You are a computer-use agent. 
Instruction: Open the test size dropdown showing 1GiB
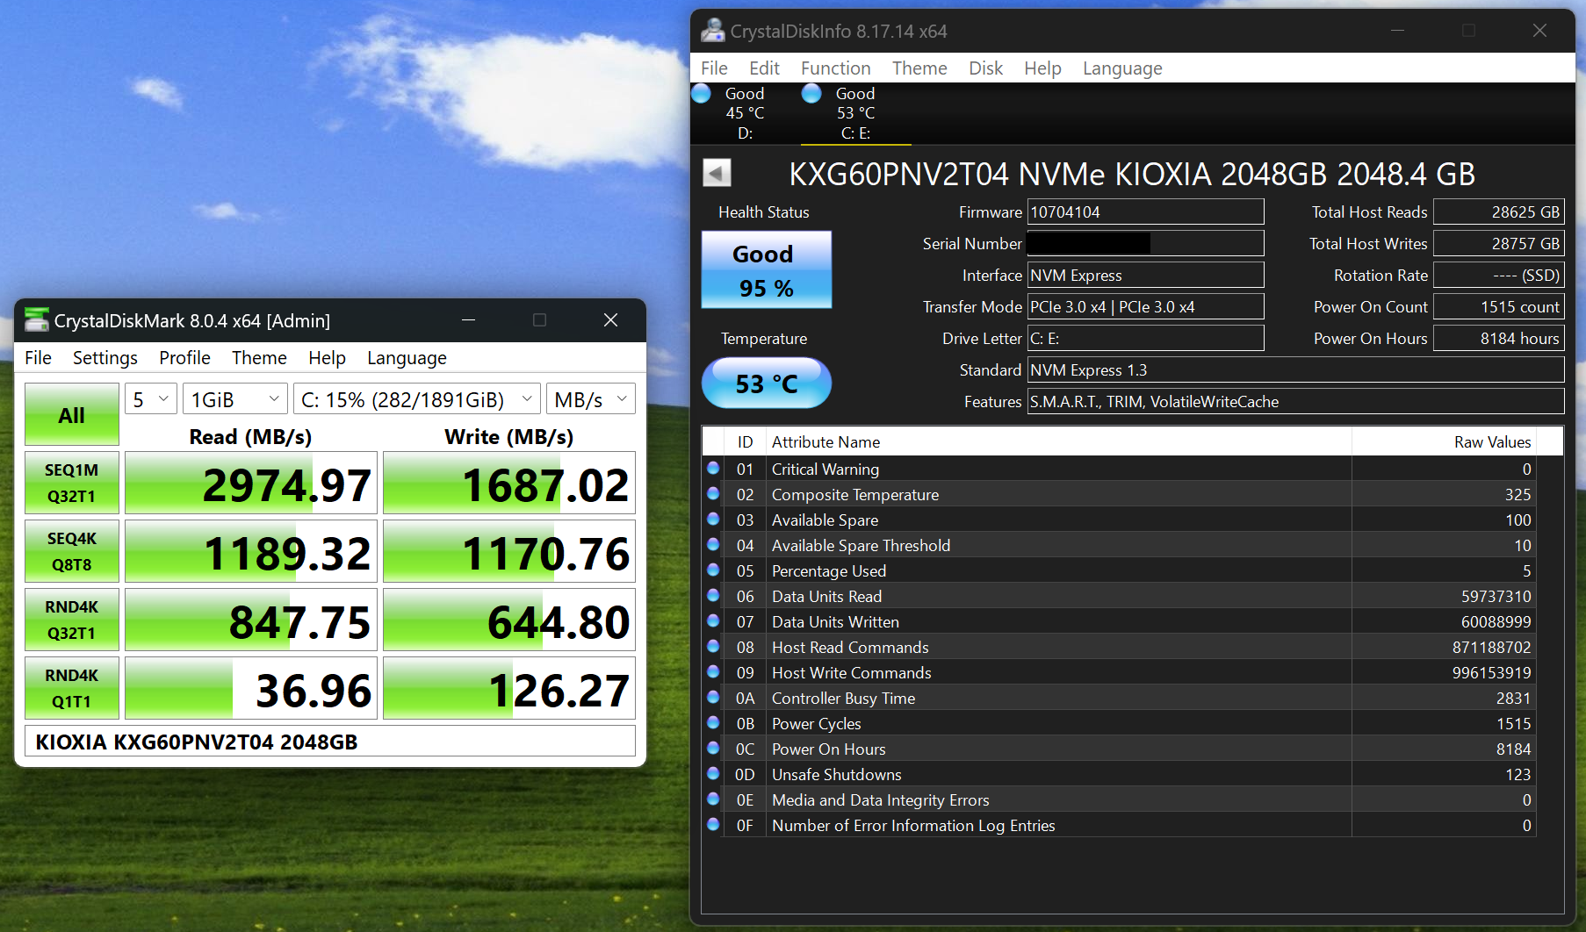tap(234, 399)
